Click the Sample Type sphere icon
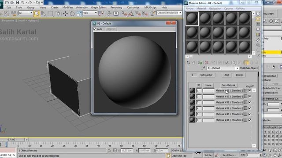Image resolution: width=282 pixels, height=158 pixels. tap(258, 14)
